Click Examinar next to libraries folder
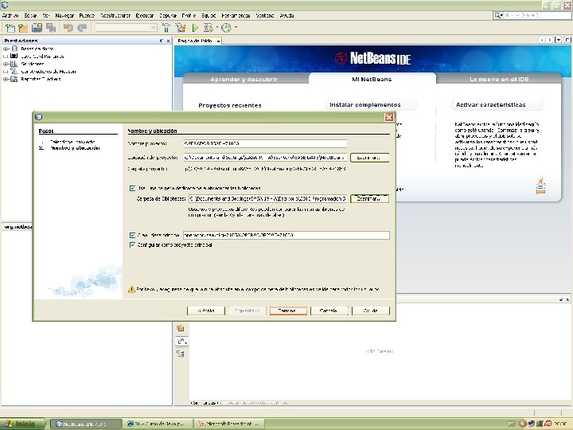 [x=369, y=198]
